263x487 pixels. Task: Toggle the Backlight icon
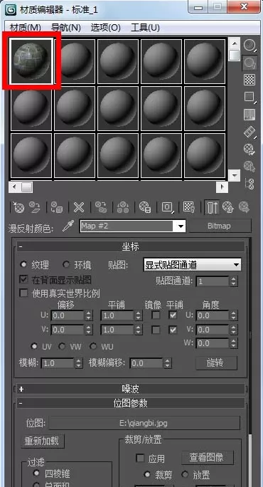click(x=249, y=63)
